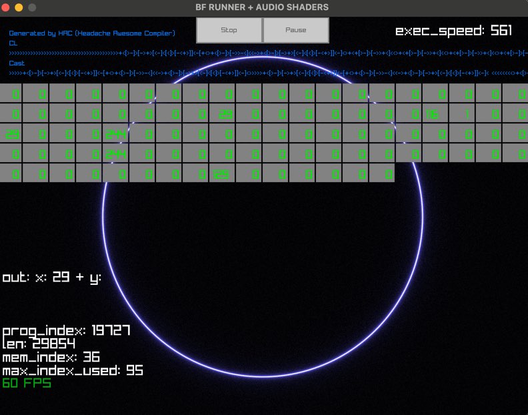Click the len 29854 label

[39, 344]
